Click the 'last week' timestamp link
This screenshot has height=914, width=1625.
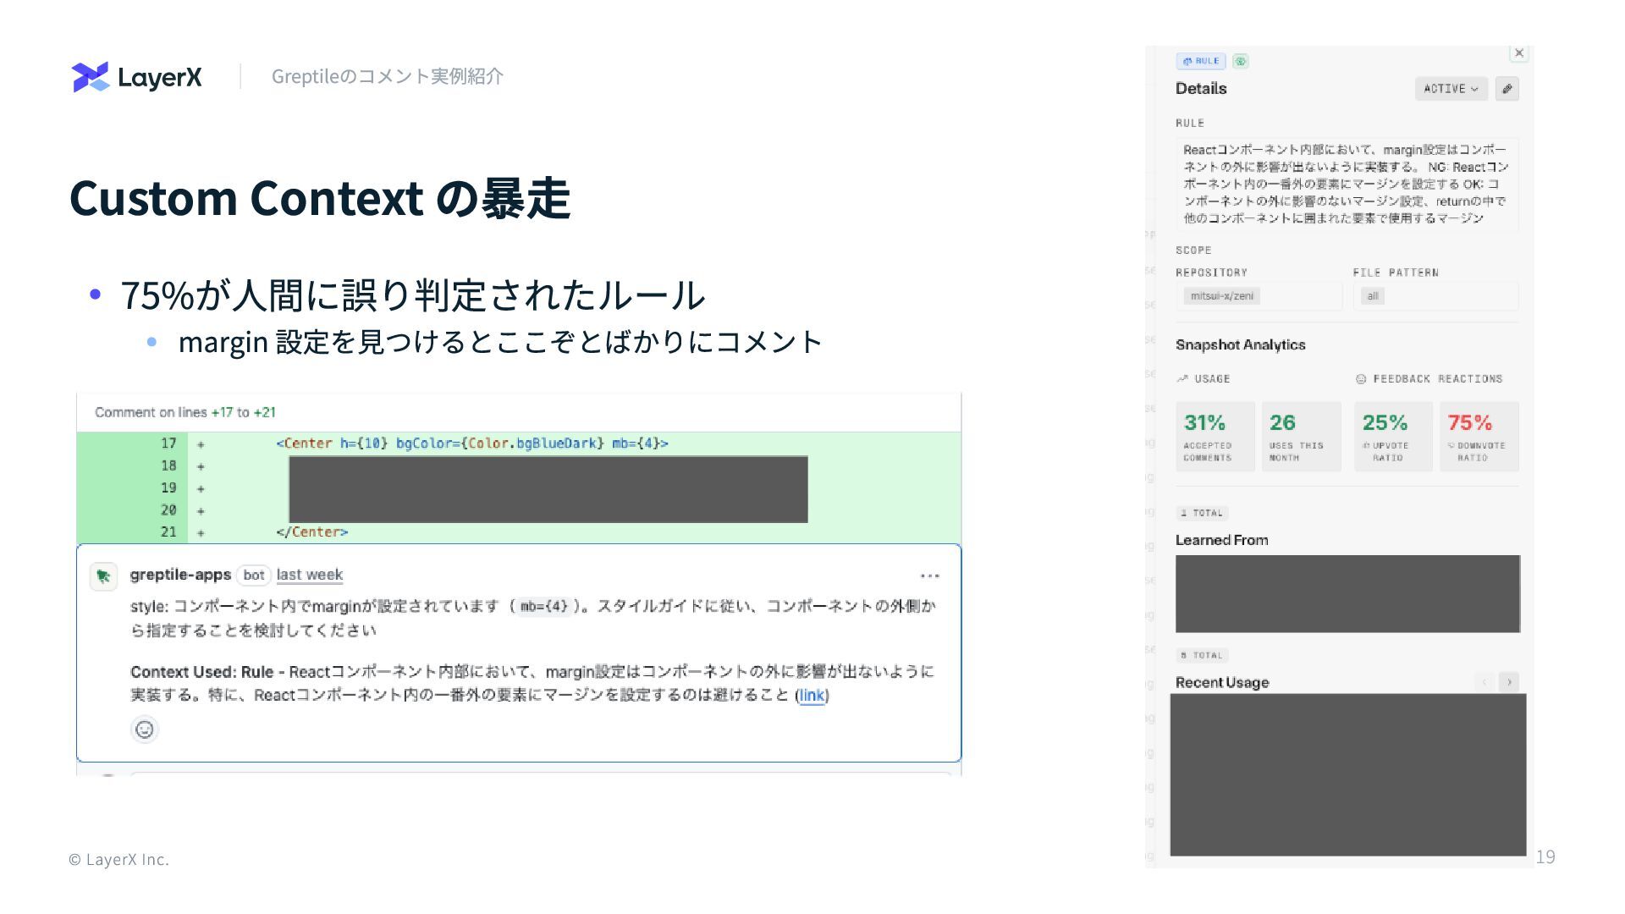tap(310, 575)
